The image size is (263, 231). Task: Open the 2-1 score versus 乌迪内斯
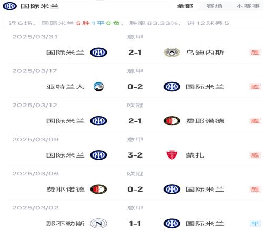[x=135, y=52]
